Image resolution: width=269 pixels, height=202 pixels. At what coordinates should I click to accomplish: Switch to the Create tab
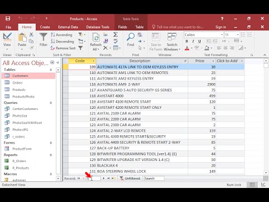(x=45, y=27)
